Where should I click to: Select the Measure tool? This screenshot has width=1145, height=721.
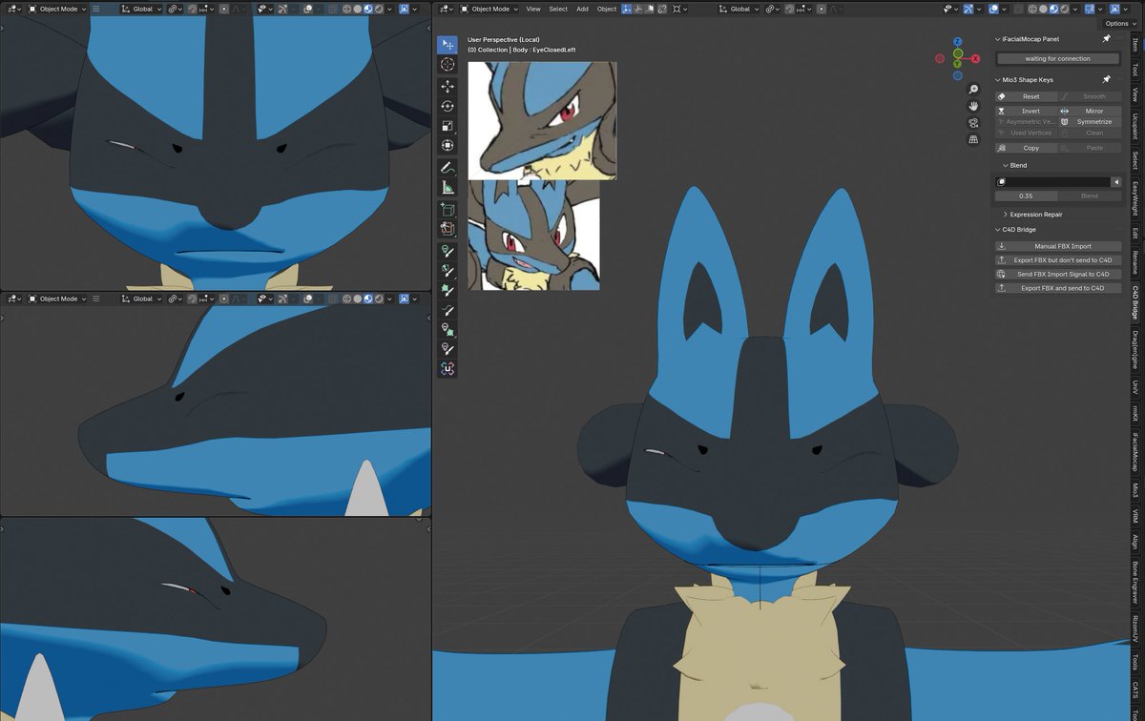coord(448,188)
